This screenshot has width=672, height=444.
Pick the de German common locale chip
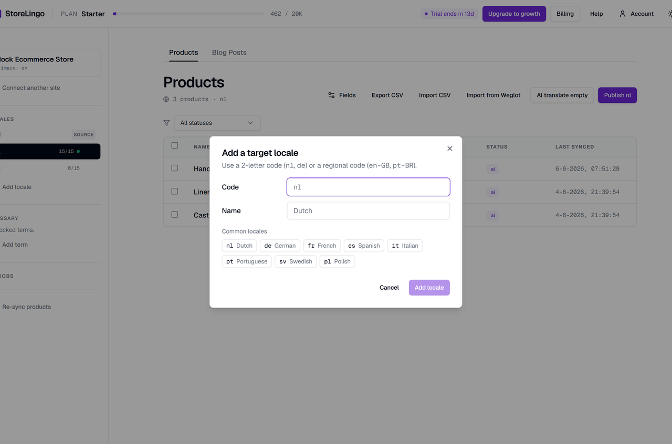[x=280, y=246]
